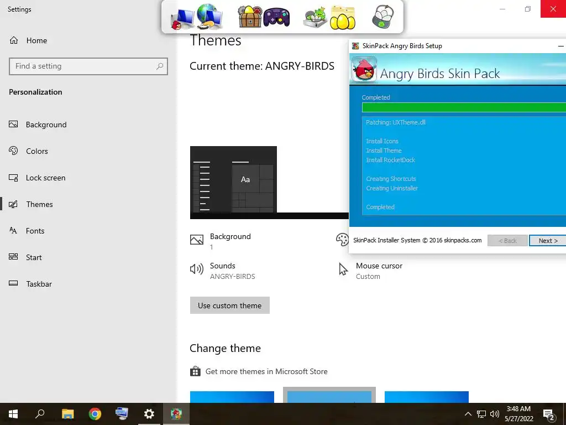Click the 'Personalization' sidebar heading
This screenshot has width=566, height=425.
point(35,92)
